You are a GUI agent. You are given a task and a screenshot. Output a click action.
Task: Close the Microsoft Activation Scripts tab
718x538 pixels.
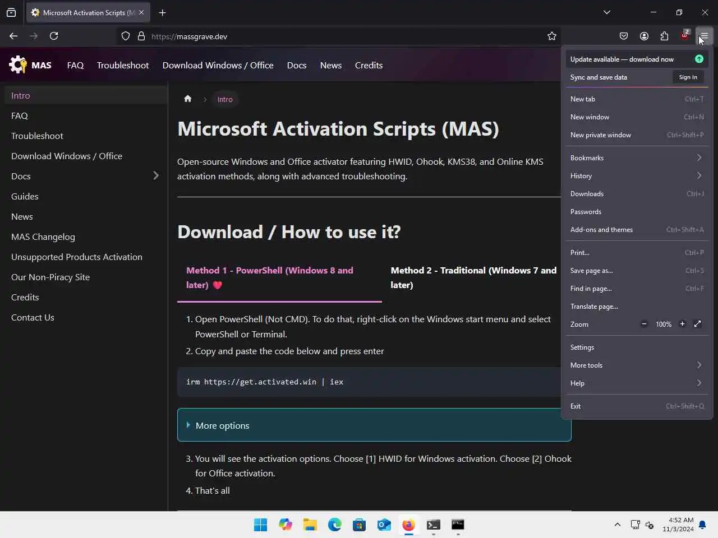point(141,12)
